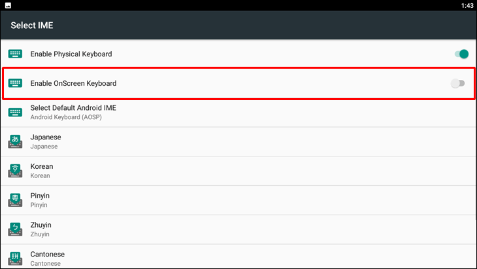
Task: Turn on the Enable OnScreen Keyboard switch
Action: pos(458,83)
